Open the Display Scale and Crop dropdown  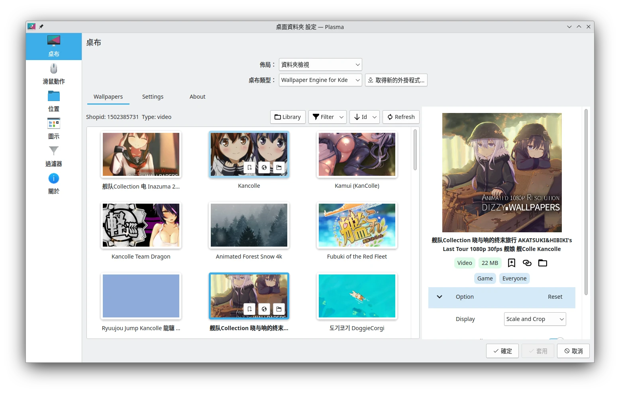[535, 319]
